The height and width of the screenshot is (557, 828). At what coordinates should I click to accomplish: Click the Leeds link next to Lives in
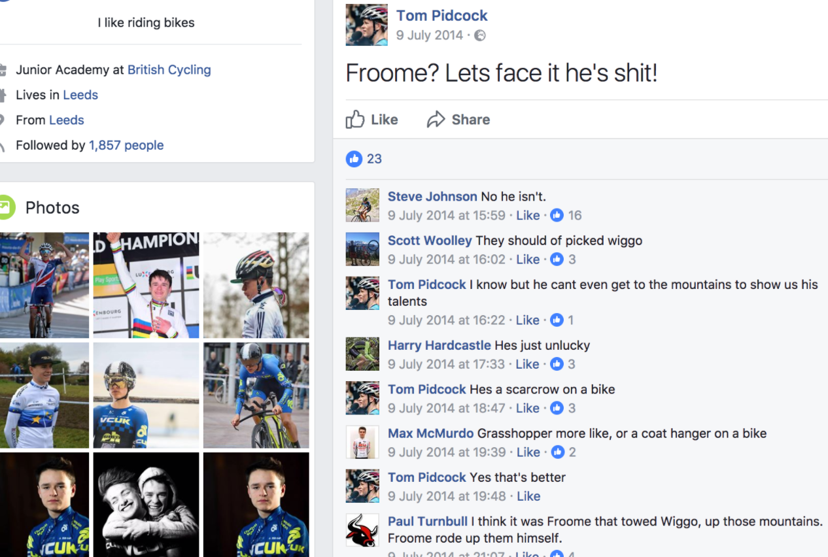80,95
